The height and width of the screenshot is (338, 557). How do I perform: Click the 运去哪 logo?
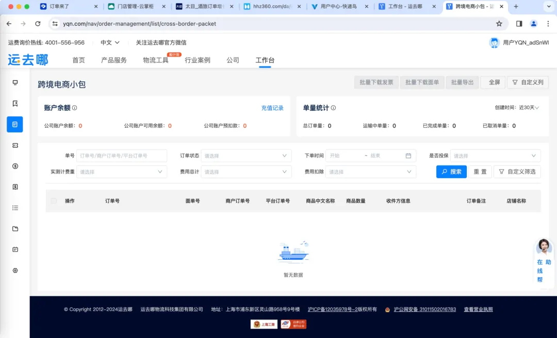[x=28, y=60]
